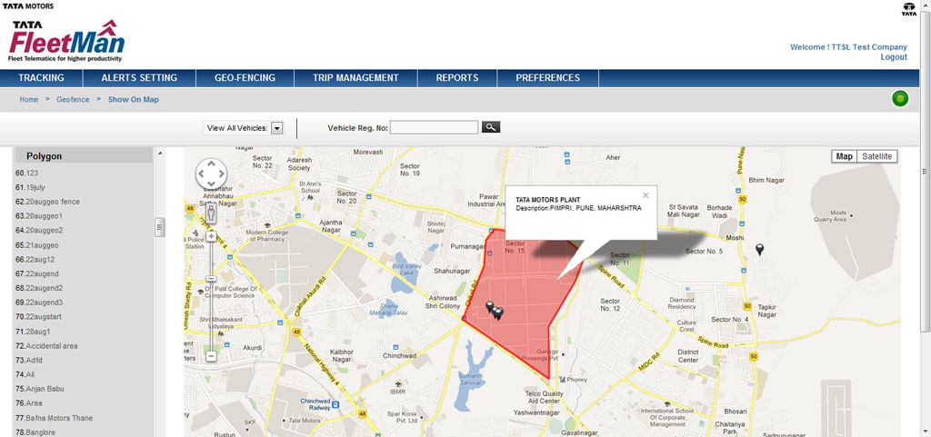Select polygon 70.22augstart
Image resolution: width=931 pixels, height=437 pixels.
[x=38, y=317]
